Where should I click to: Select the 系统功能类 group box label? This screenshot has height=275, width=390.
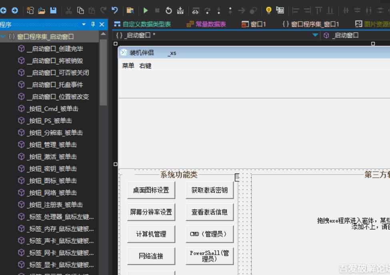click(x=179, y=175)
